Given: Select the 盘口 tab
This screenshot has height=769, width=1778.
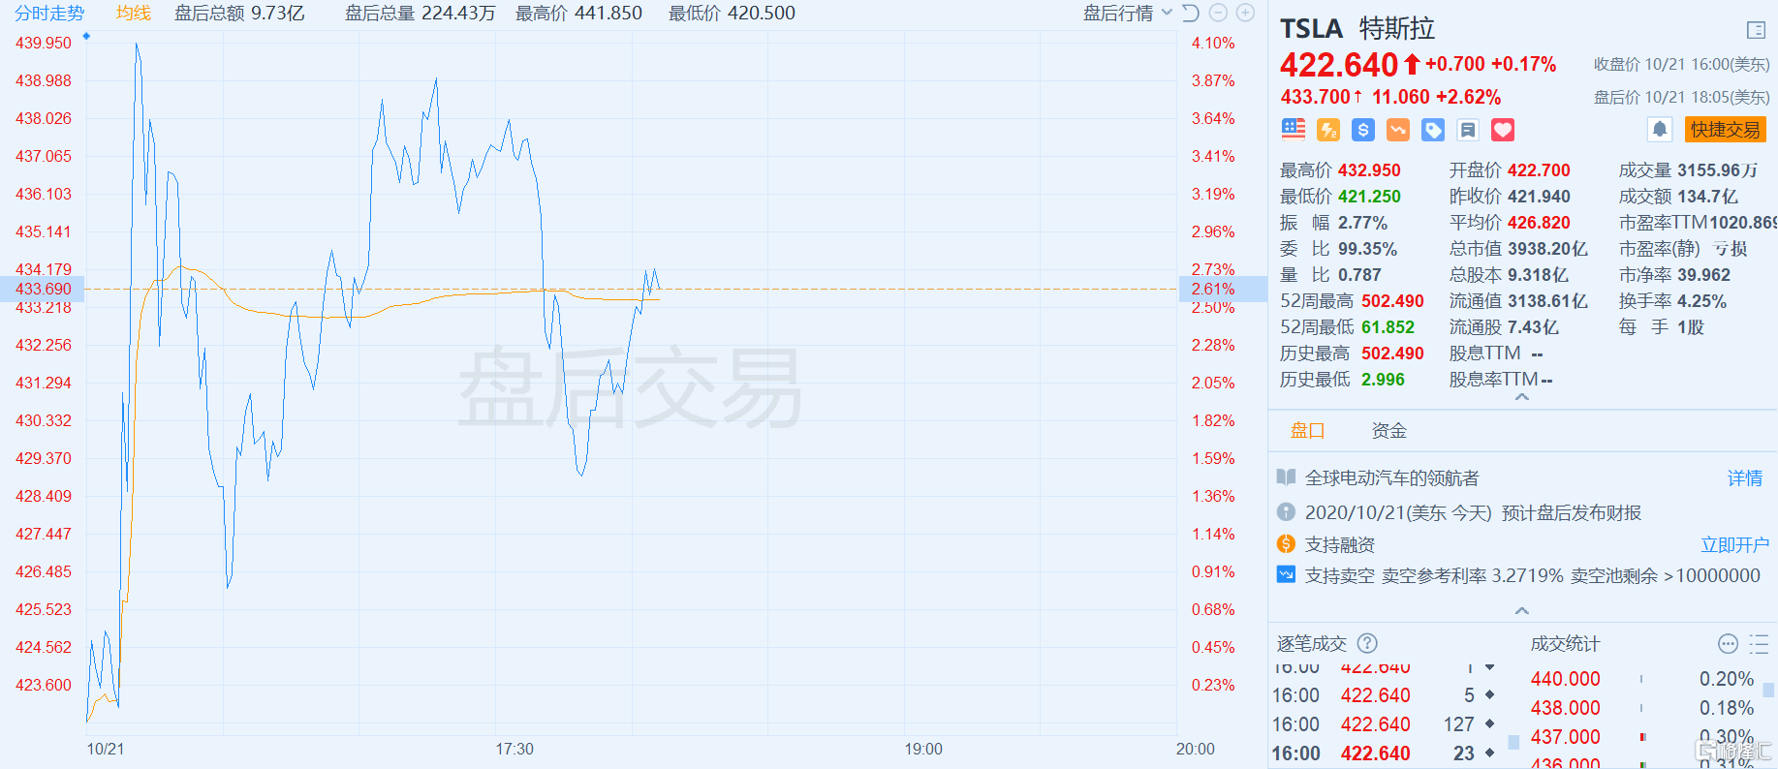Looking at the screenshot, I should click(x=1307, y=431).
